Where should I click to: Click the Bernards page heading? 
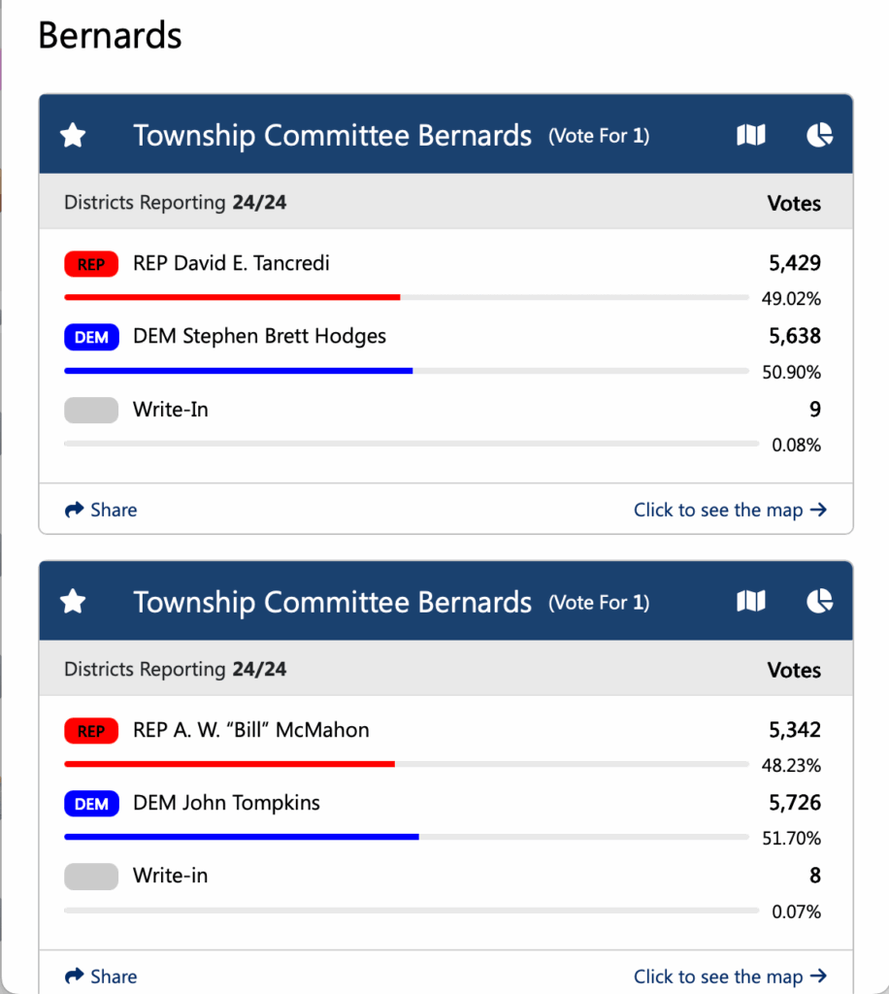(x=110, y=36)
